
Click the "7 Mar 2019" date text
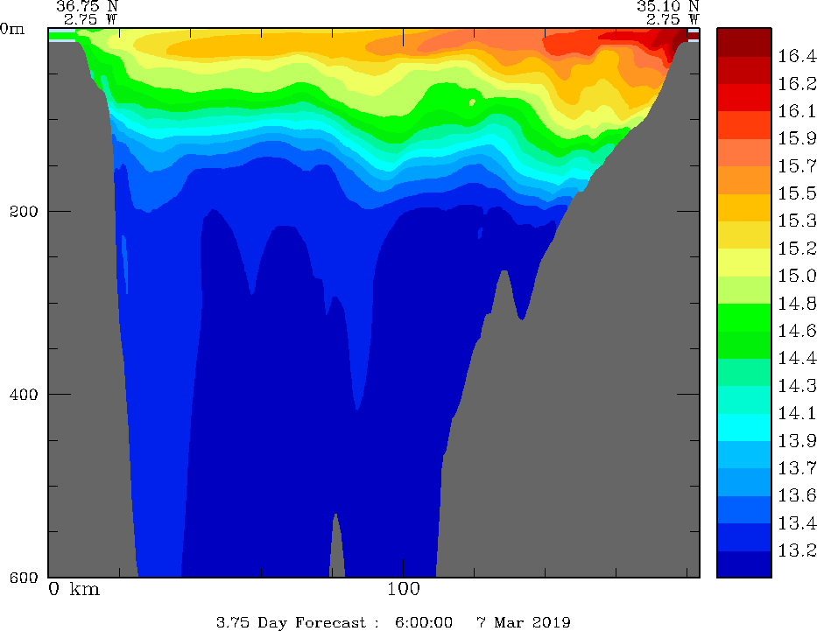(524, 622)
